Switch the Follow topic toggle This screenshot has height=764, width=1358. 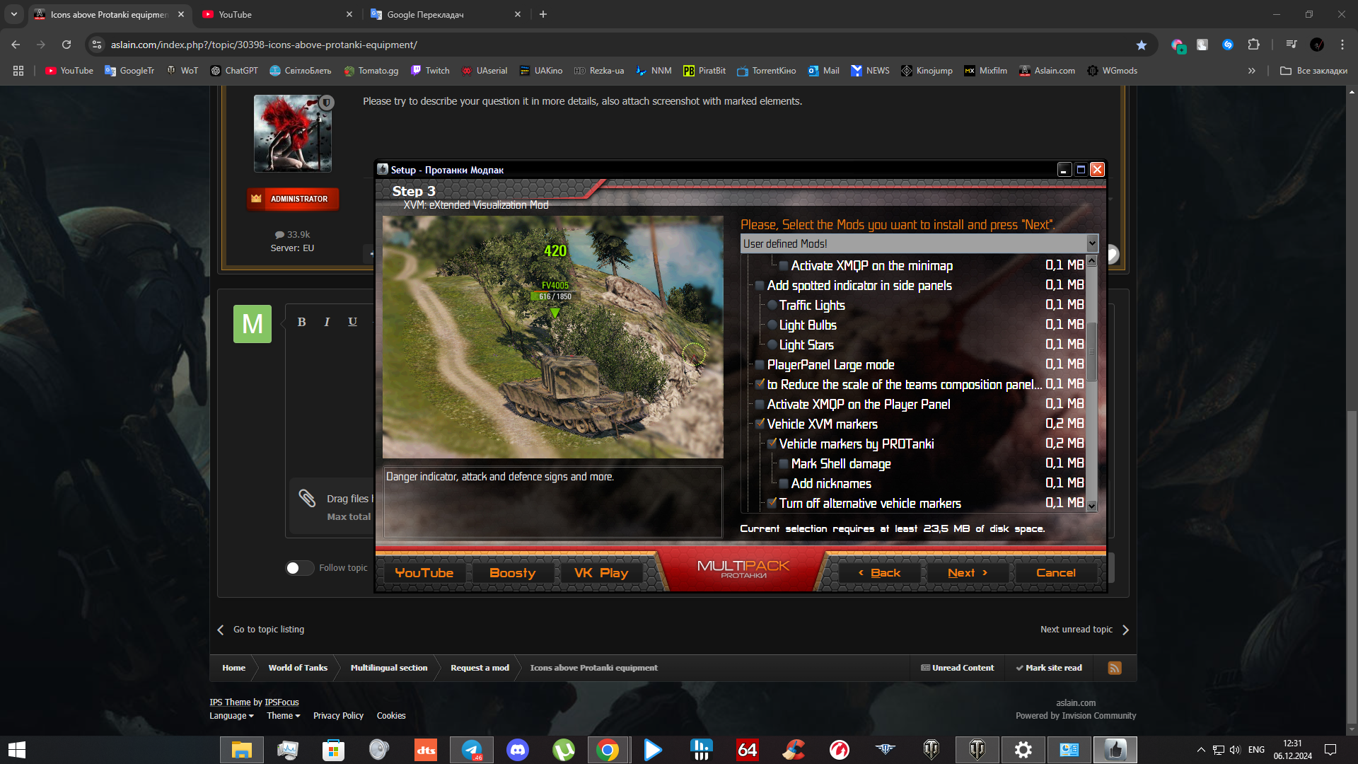click(299, 568)
